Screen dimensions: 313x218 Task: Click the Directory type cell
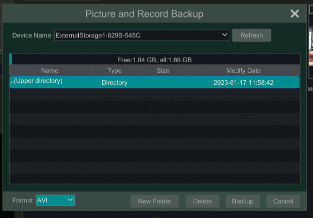pos(114,83)
